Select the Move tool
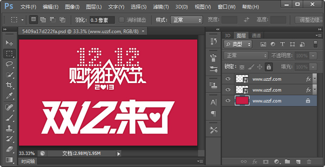This screenshot has height=167, width=325. [9, 43]
